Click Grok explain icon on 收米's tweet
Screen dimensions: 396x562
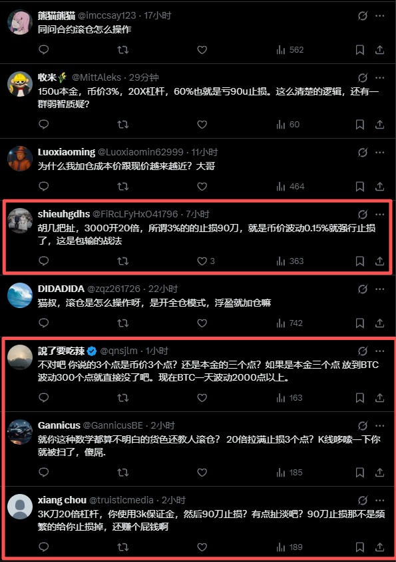tap(363, 78)
